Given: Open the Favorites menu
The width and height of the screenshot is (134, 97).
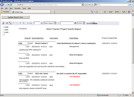Looking at the screenshot, I should [18, 8].
